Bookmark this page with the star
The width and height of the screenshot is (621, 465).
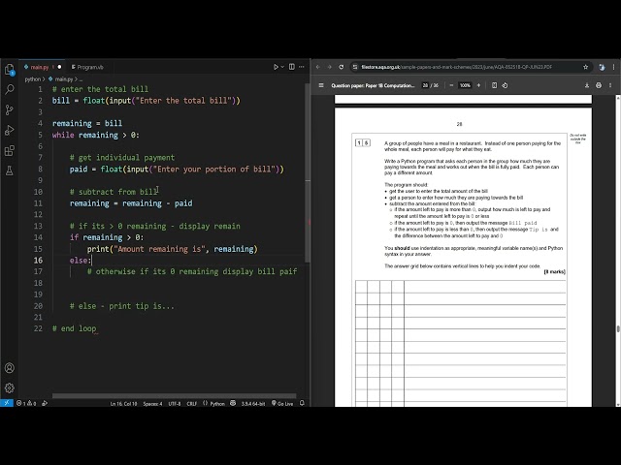click(585, 67)
